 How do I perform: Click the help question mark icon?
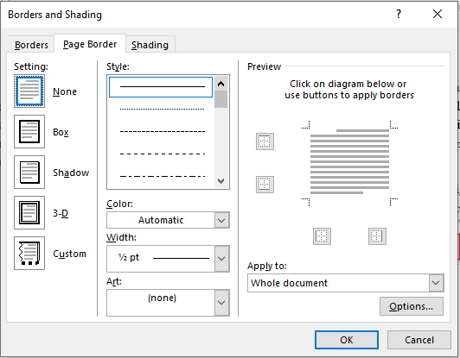(x=399, y=14)
